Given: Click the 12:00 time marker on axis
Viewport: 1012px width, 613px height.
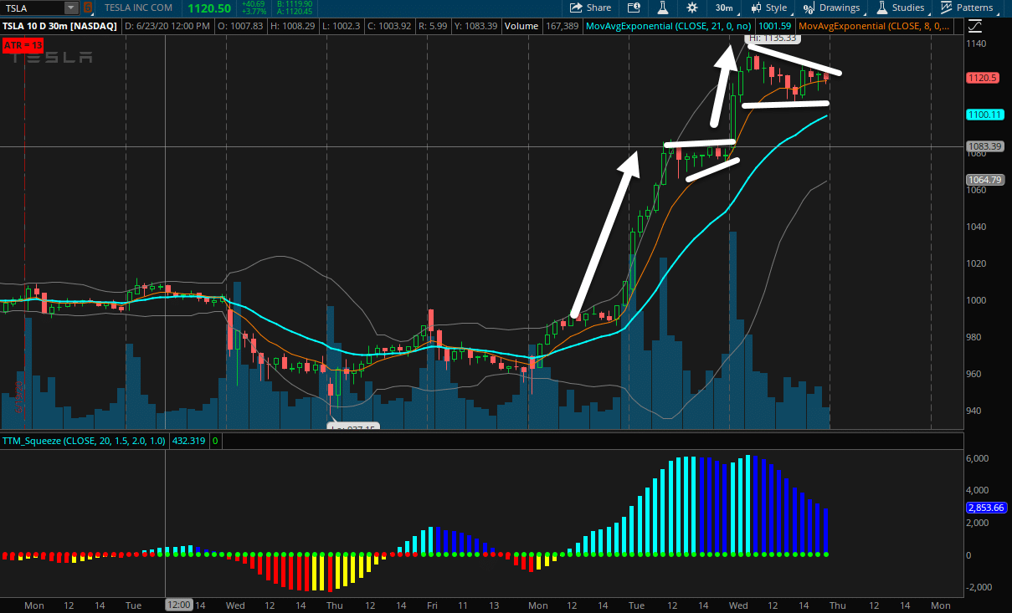Looking at the screenshot, I should coord(179,605).
